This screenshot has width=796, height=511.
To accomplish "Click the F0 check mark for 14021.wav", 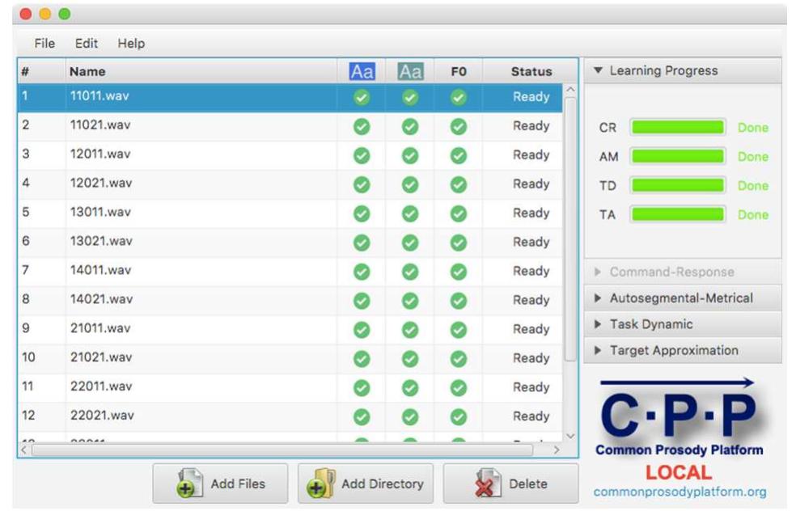I will coord(459,301).
